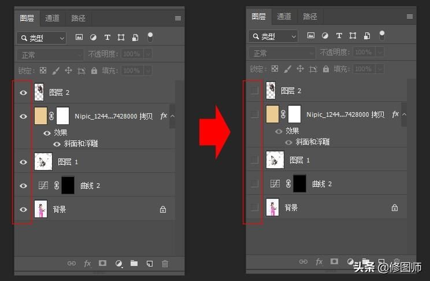Open 不透明度 dropdown arrow in left panel

[x=148, y=54]
